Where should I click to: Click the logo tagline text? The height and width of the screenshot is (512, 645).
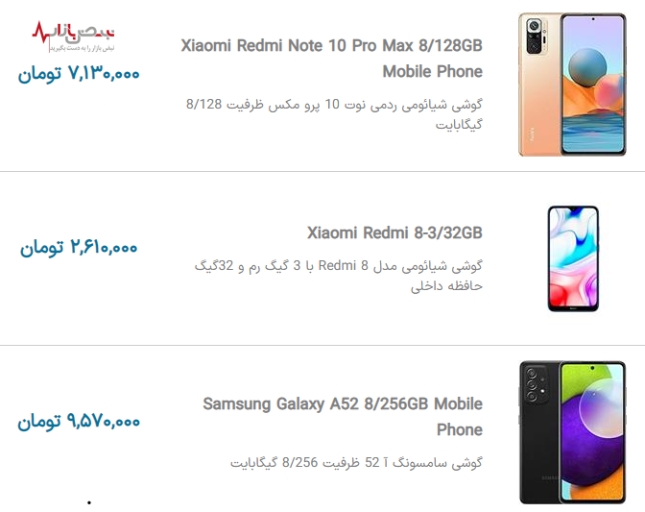(x=83, y=49)
